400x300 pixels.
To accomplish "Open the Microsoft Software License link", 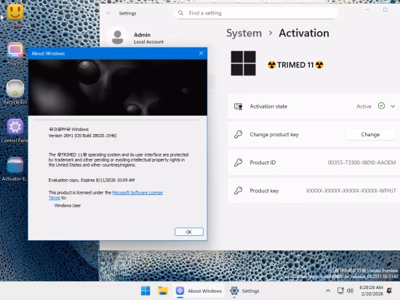I will tap(137, 192).
